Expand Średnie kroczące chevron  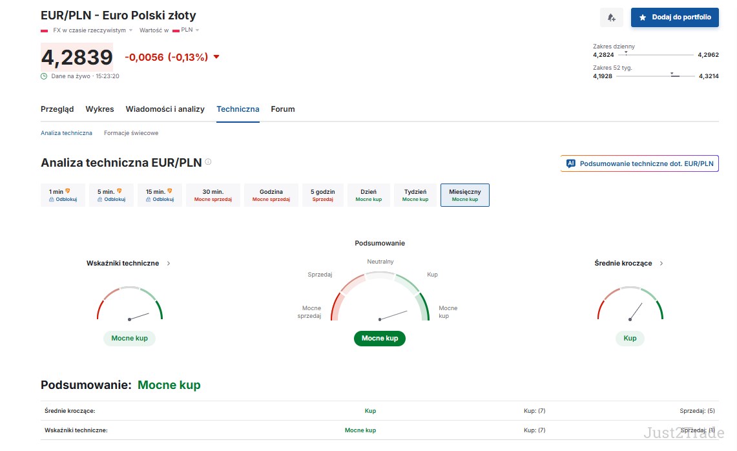pyautogui.click(x=661, y=264)
